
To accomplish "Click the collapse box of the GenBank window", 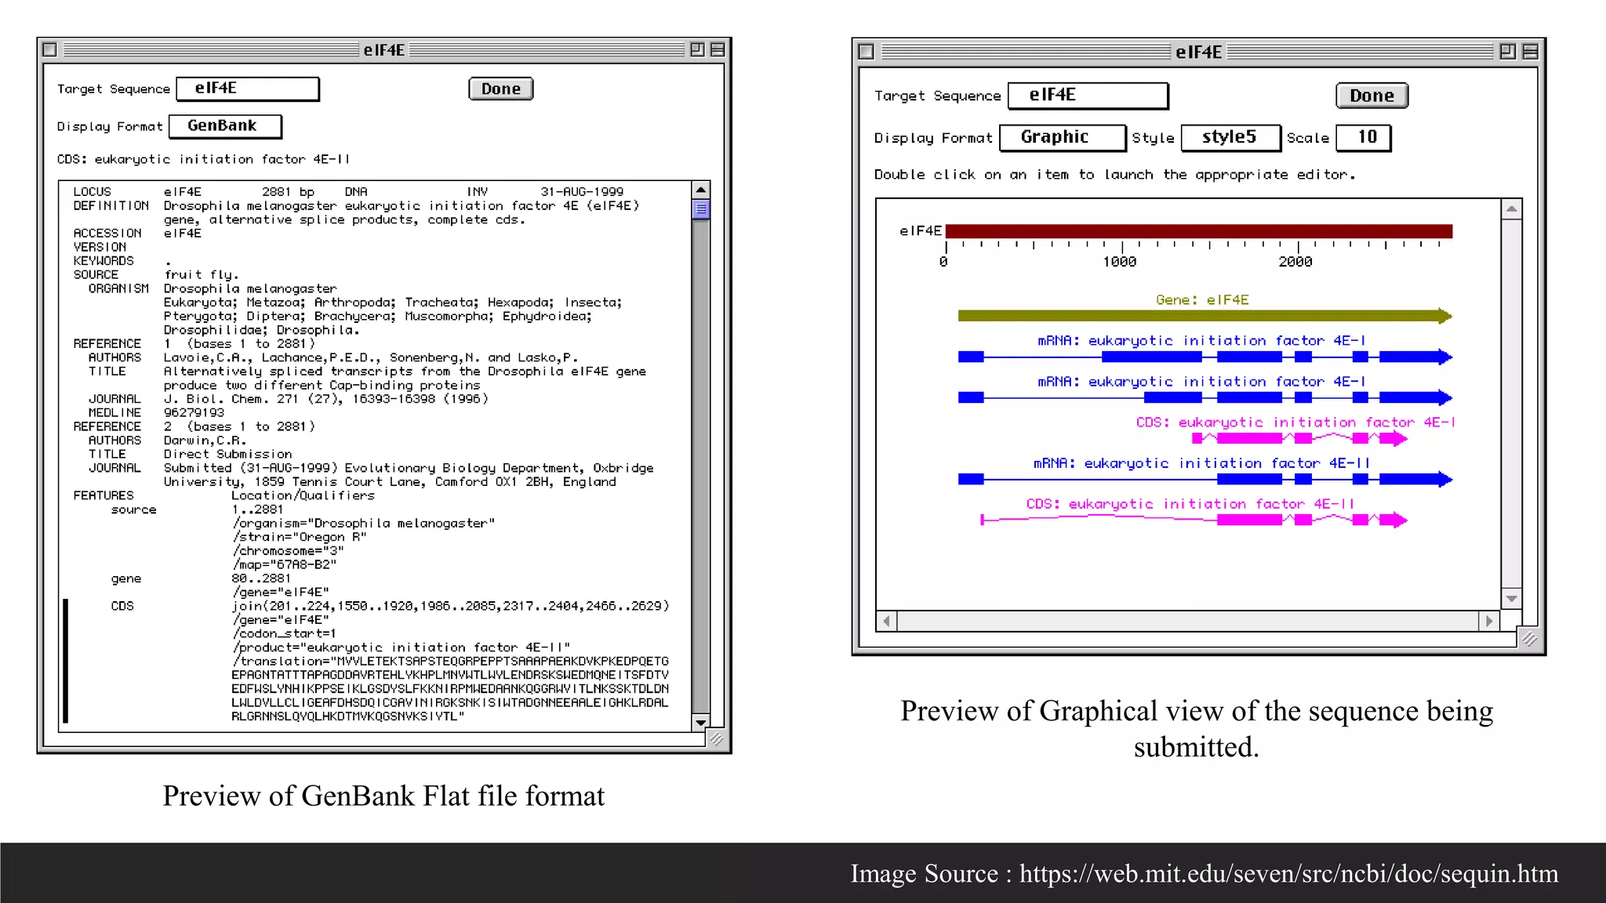I will pos(717,50).
